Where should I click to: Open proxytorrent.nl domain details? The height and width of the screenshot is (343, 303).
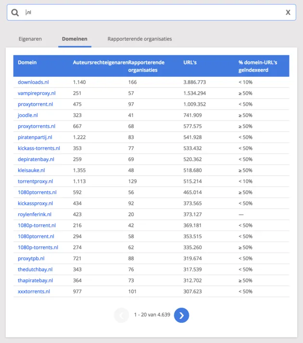(35, 104)
